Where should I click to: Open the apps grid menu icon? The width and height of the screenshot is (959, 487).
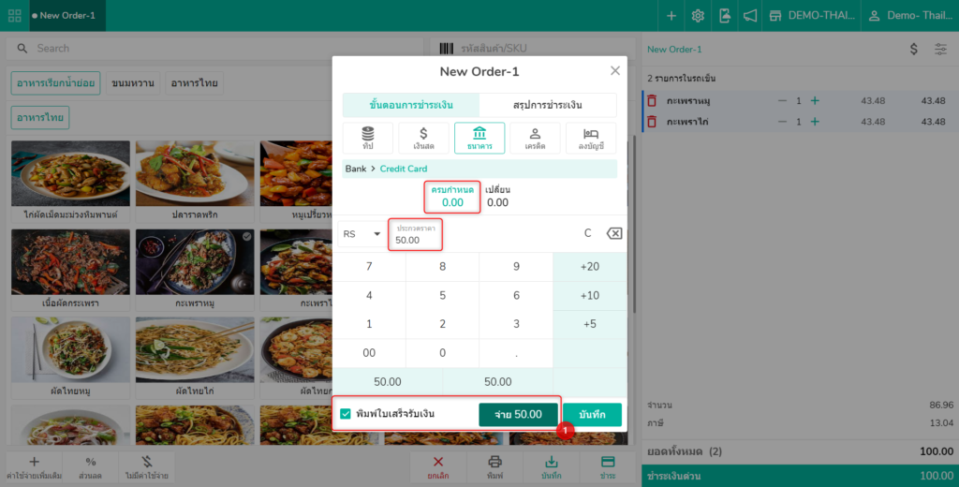pos(15,15)
